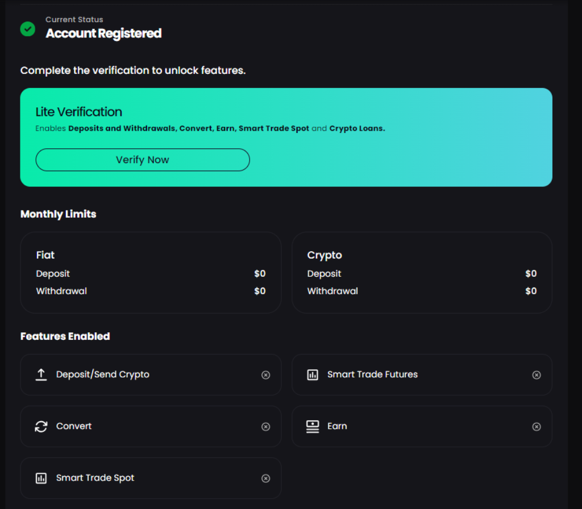
Task: Click the Monthly Limits section heading
Action: [x=58, y=214]
